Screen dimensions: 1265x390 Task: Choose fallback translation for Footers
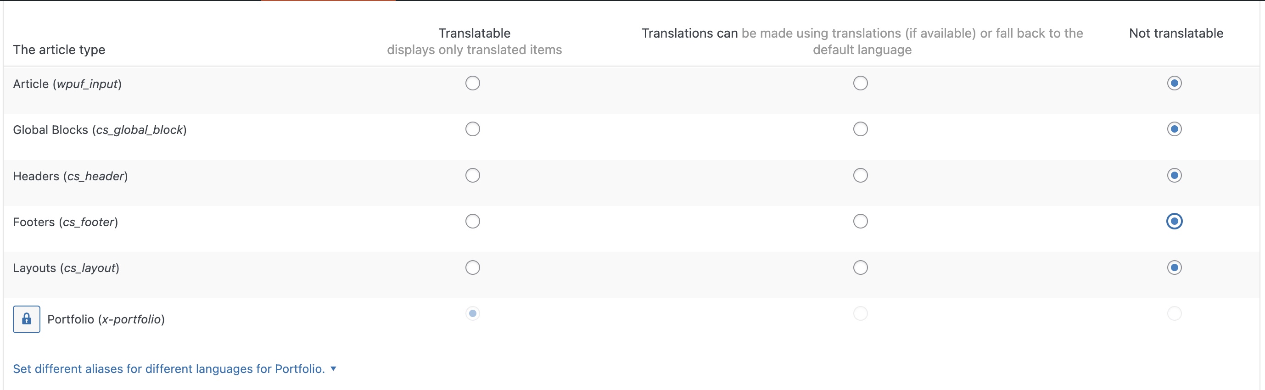pyautogui.click(x=860, y=222)
